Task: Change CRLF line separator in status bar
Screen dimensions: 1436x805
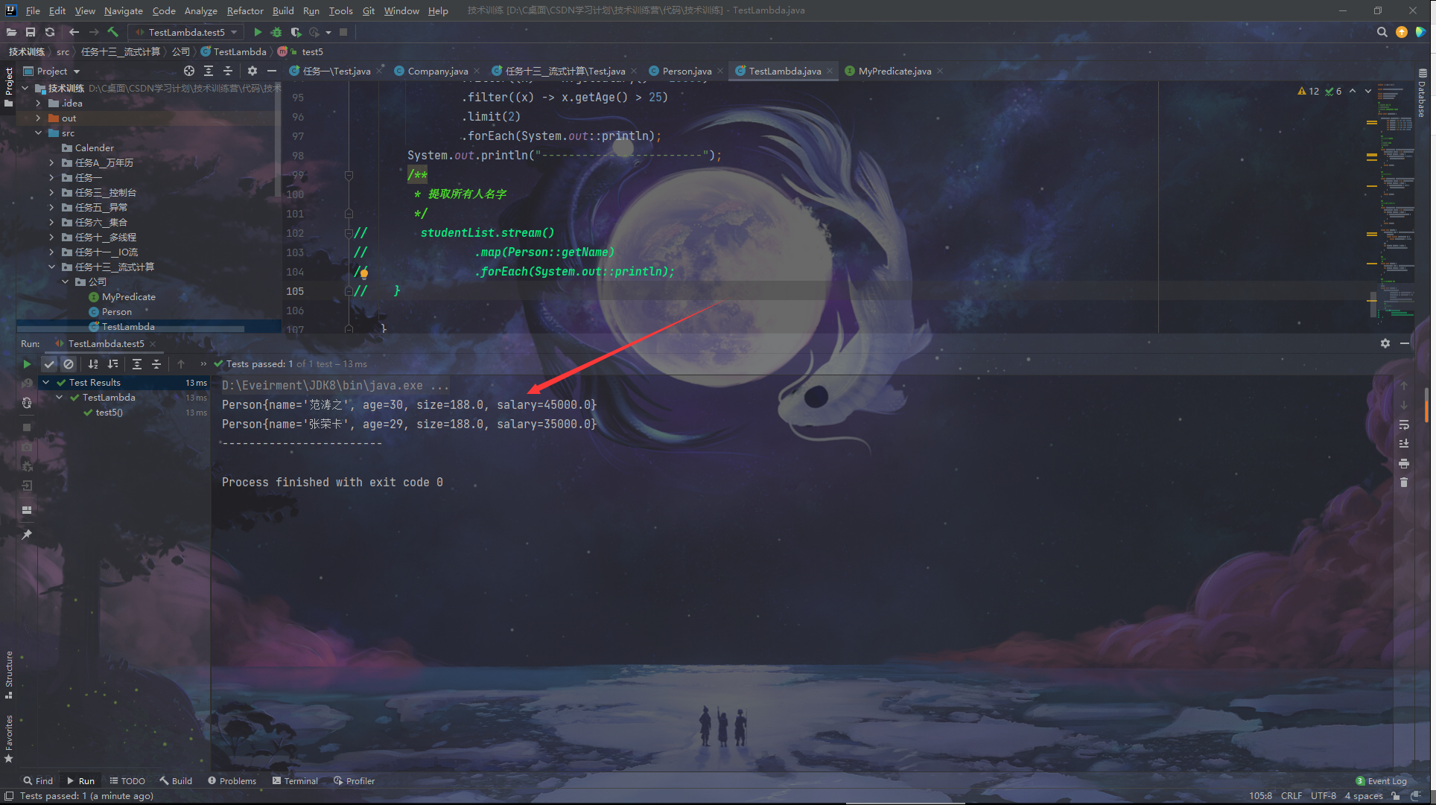Action: click(x=1292, y=796)
